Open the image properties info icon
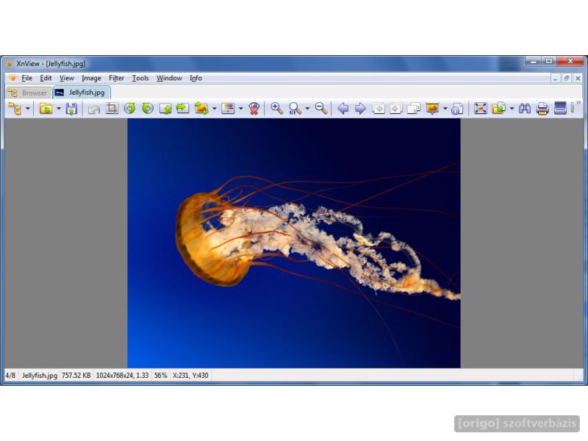The height and width of the screenshot is (441, 588). click(456, 109)
